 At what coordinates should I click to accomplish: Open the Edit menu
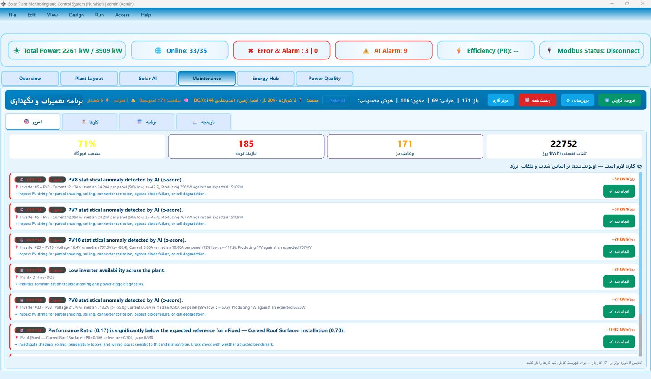coord(32,15)
